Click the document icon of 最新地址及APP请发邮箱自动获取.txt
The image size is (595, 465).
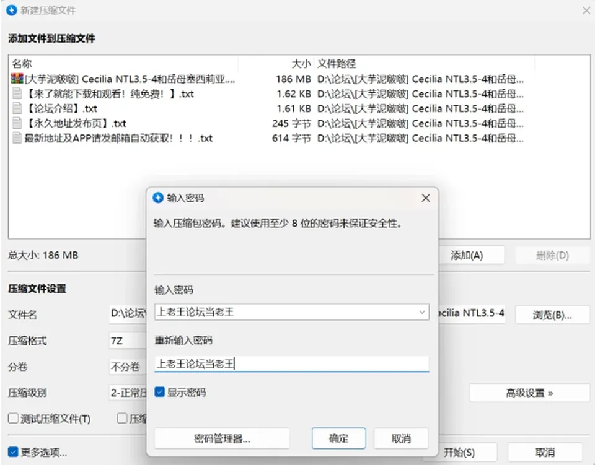(17, 138)
